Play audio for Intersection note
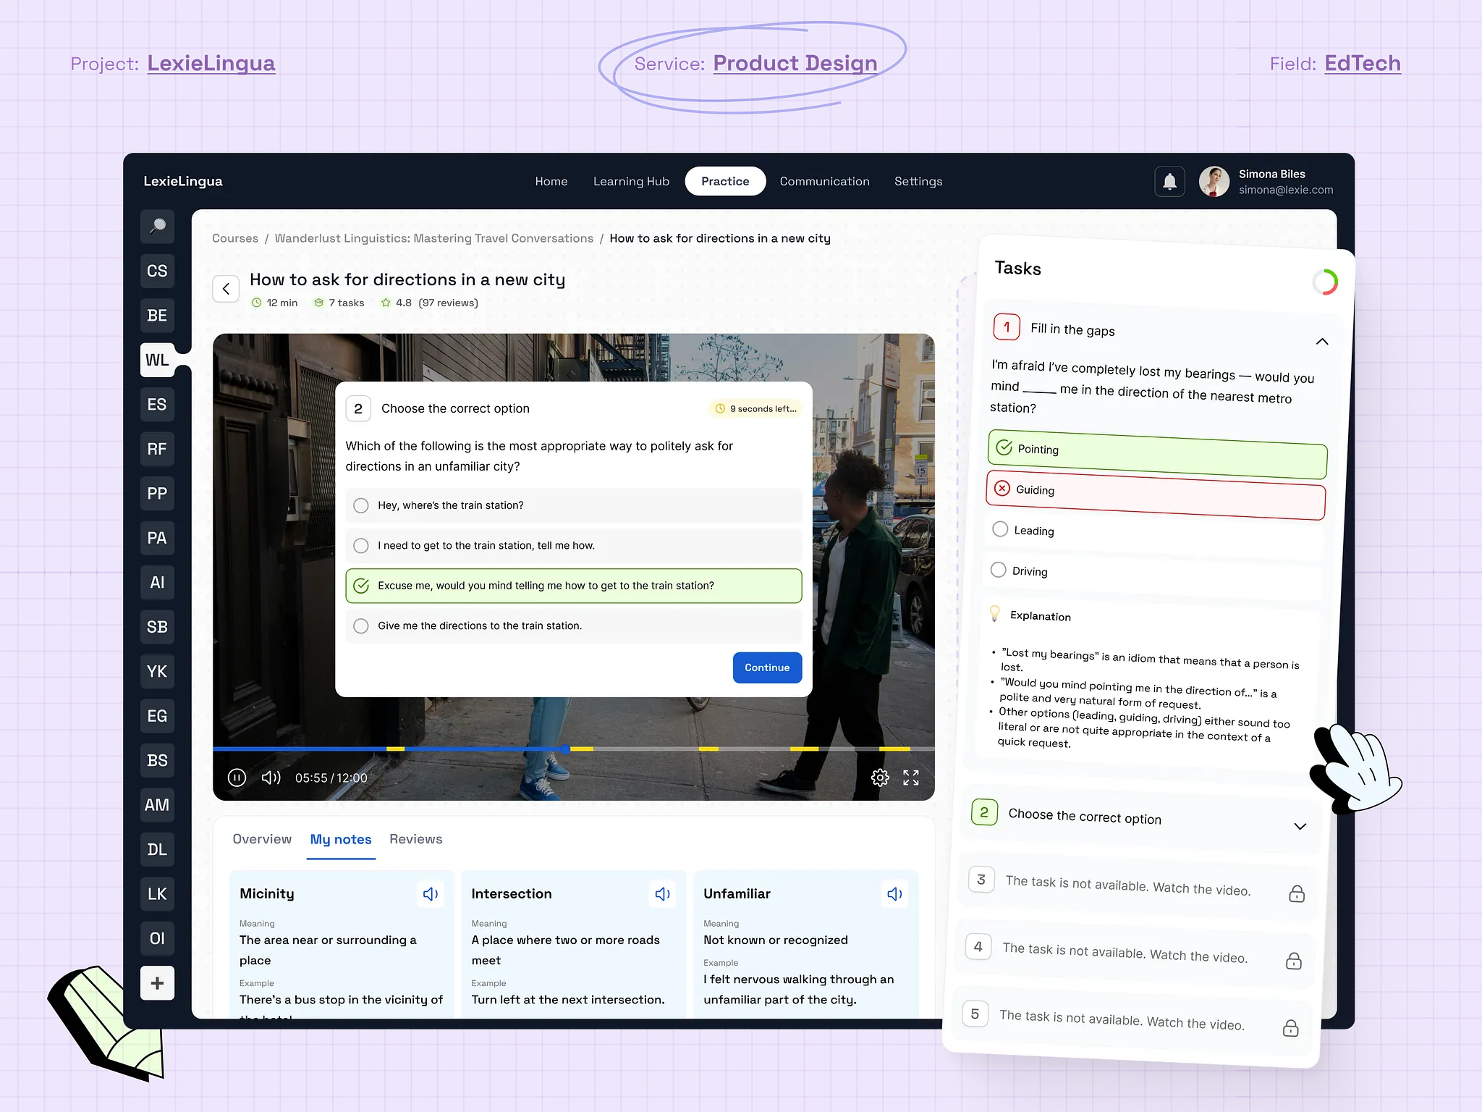Image resolution: width=1482 pixels, height=1112 pixels. 662,894
